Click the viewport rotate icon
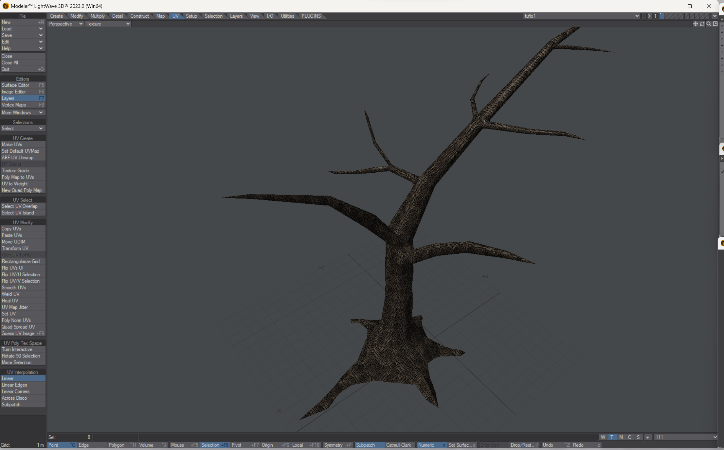 coord(702,24)
